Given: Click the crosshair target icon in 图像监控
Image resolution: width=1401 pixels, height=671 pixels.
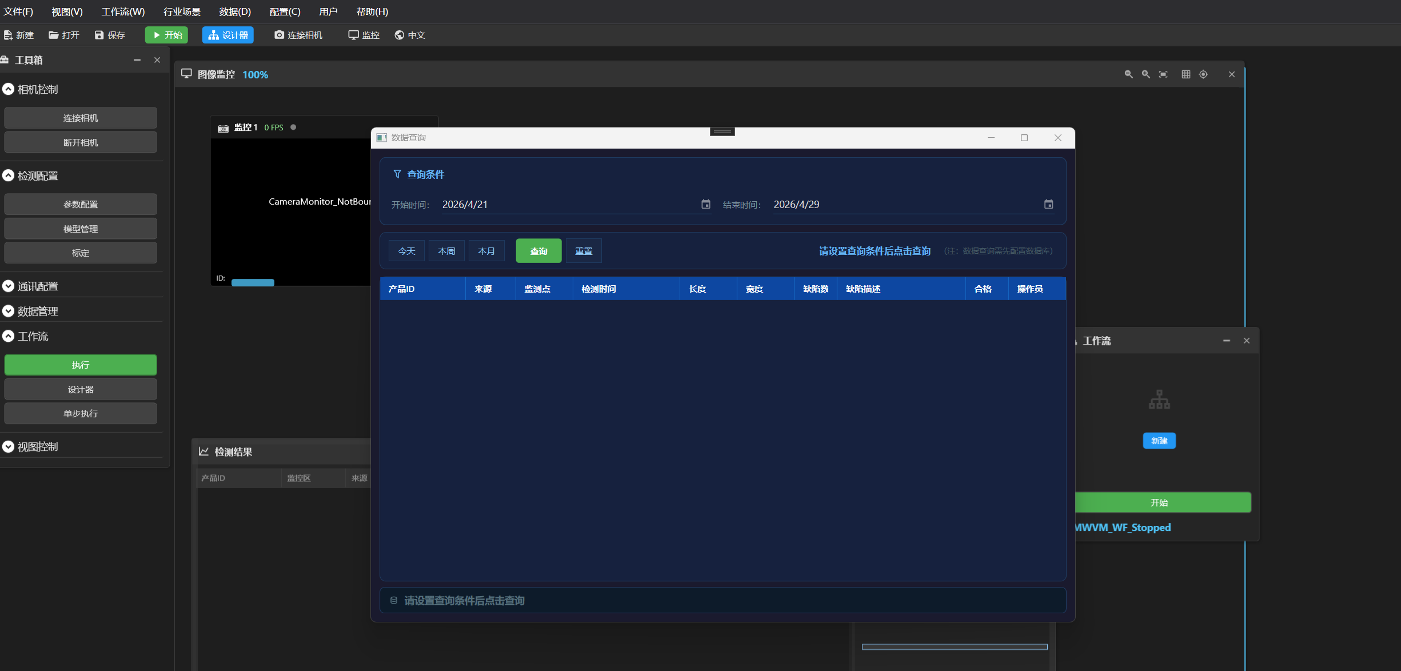Looking at the screenshot, I should [1203, 74].
